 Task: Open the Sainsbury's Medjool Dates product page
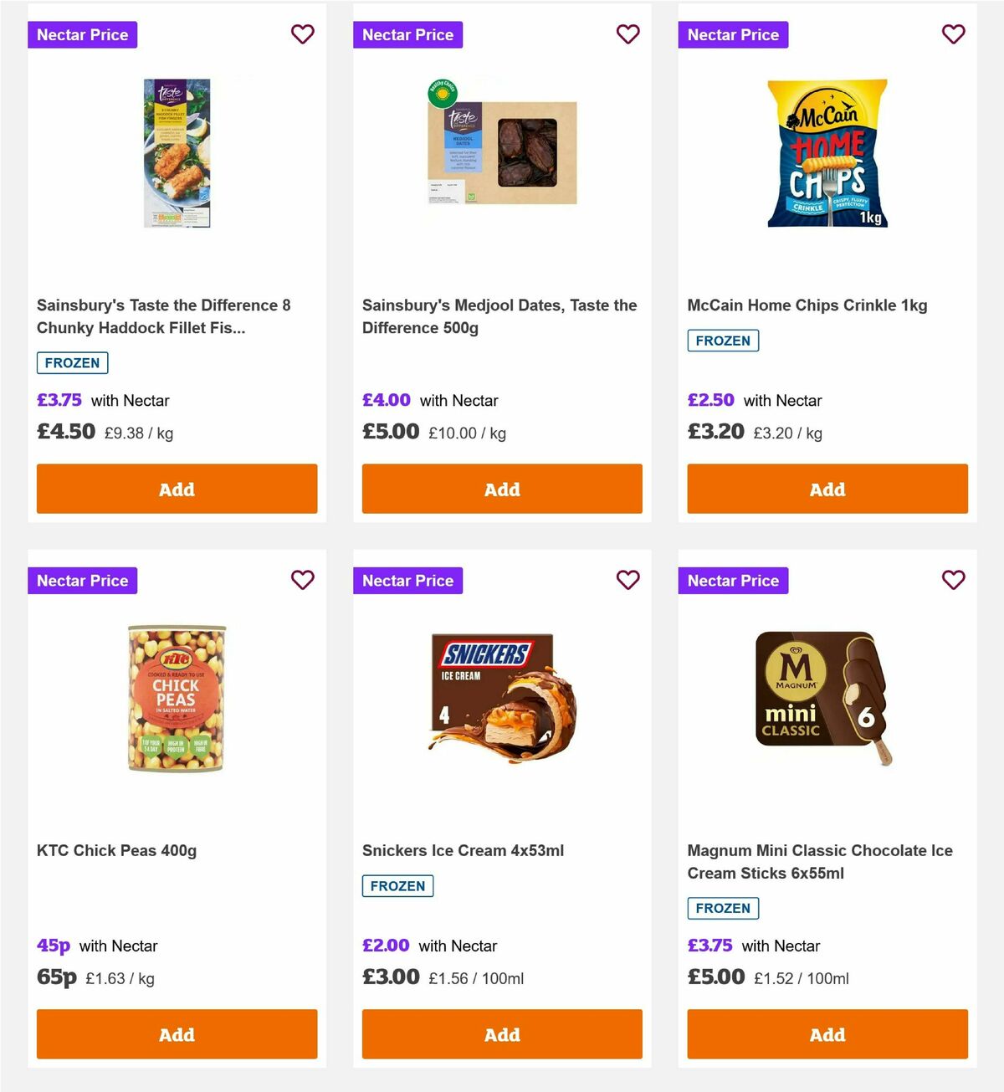499,316
